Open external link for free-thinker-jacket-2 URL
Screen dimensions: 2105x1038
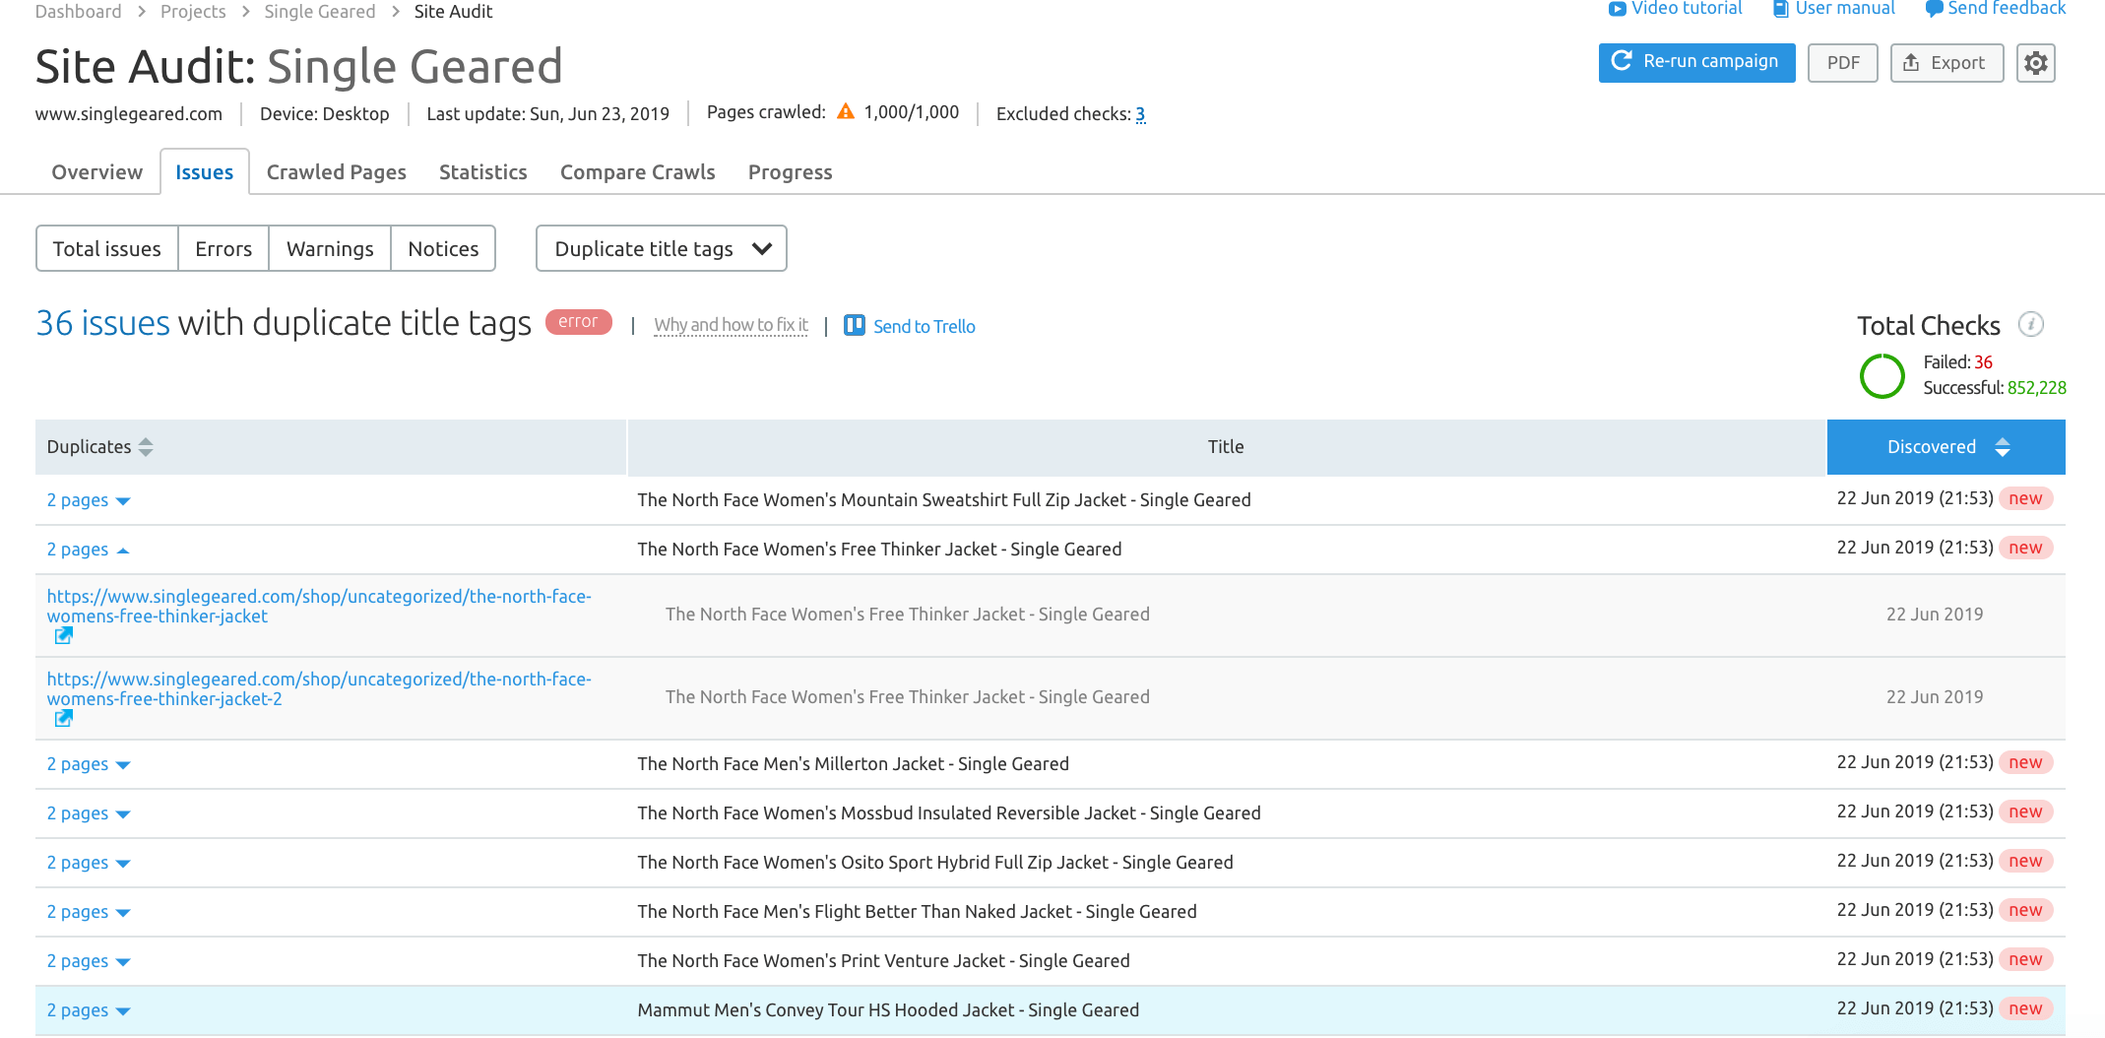click(63, 718)
